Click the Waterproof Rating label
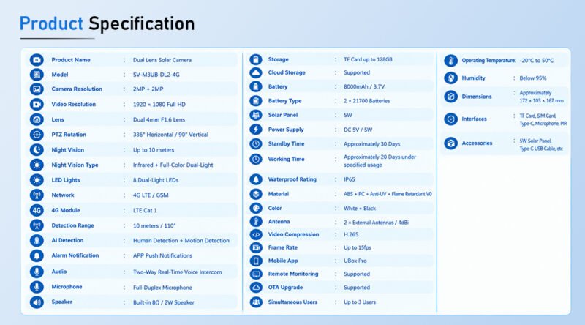The width and height of the screenshot is (585, 325). [292, 179]
